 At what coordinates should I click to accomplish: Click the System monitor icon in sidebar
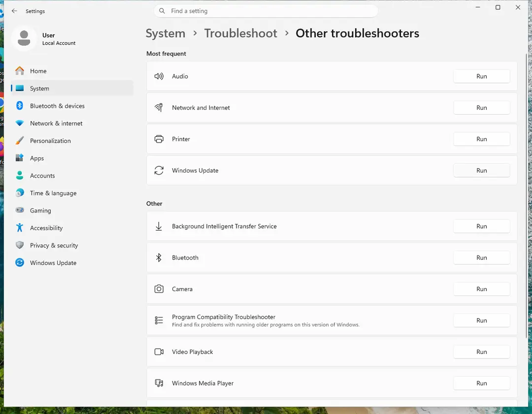click(20, 88)
